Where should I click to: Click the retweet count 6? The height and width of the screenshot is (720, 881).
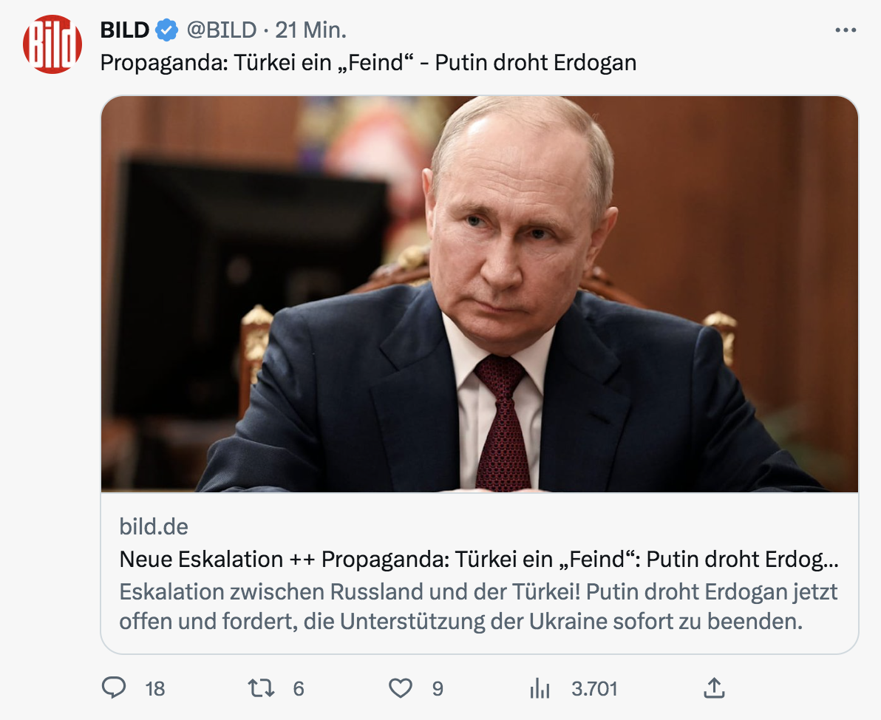click(x=299, y=689)
